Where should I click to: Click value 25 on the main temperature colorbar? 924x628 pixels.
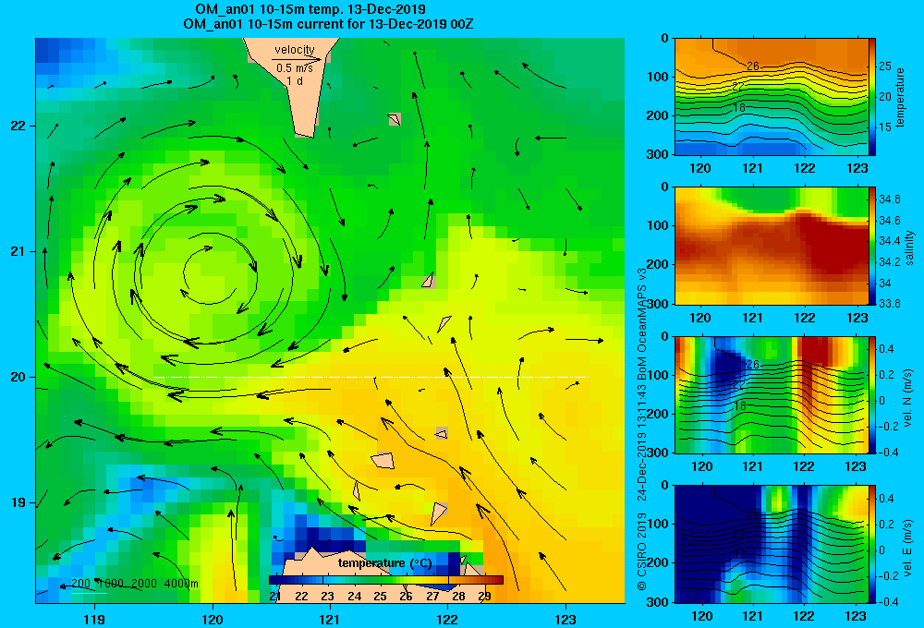(x=380, y=597)
